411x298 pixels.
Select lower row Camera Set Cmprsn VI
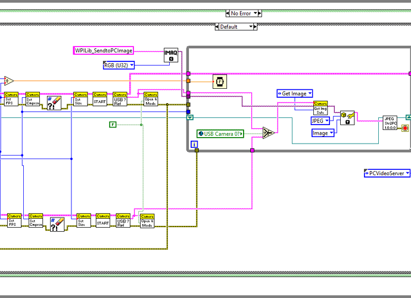pos(36,221)
